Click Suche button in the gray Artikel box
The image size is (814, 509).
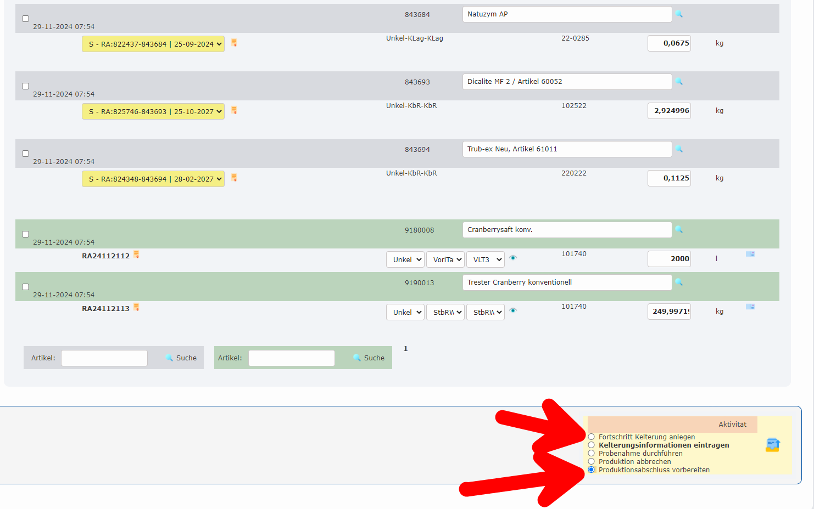(181, 358)
